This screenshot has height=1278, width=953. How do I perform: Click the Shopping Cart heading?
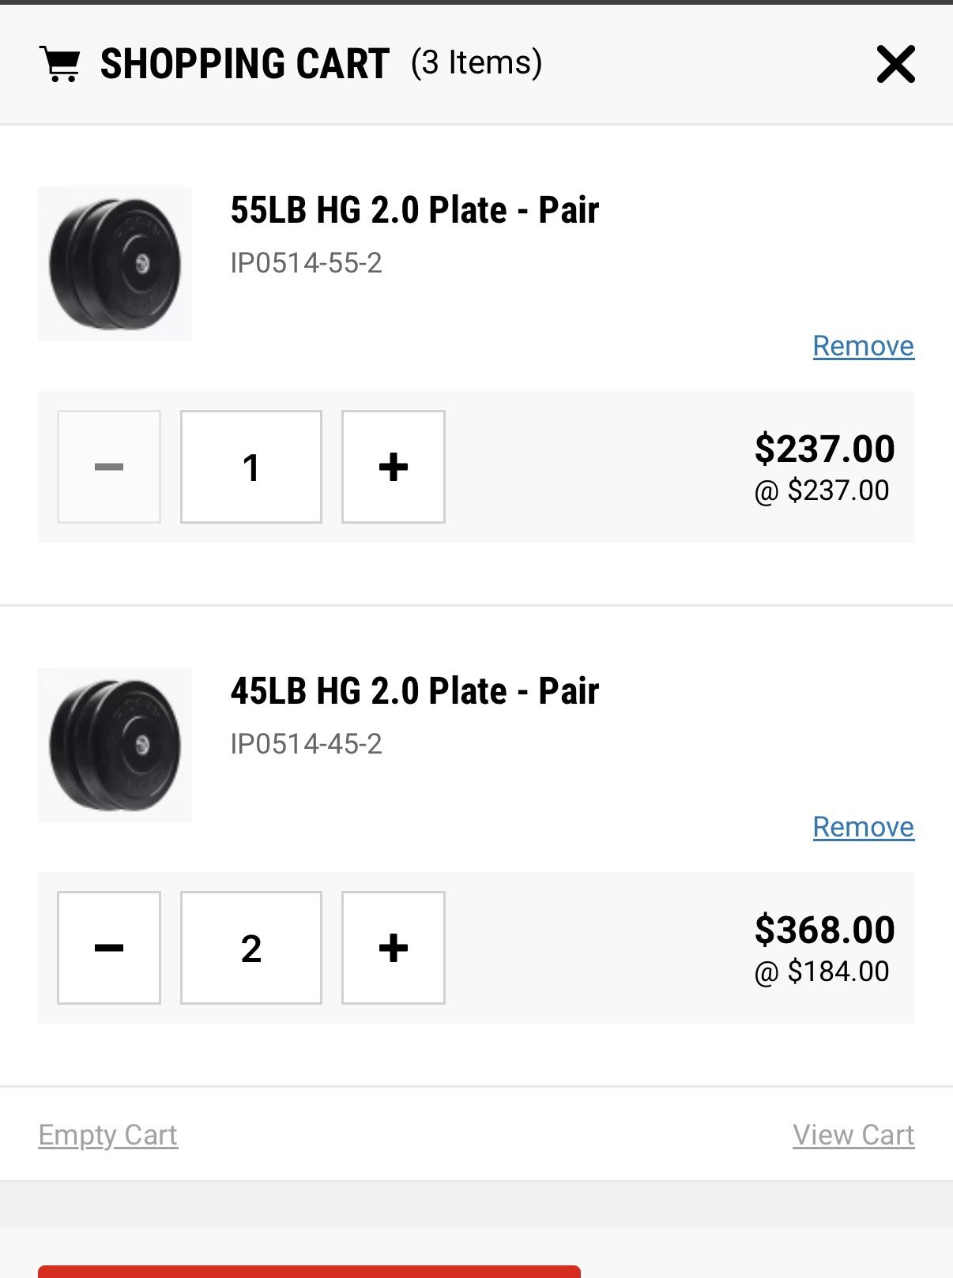click(245, 64)
